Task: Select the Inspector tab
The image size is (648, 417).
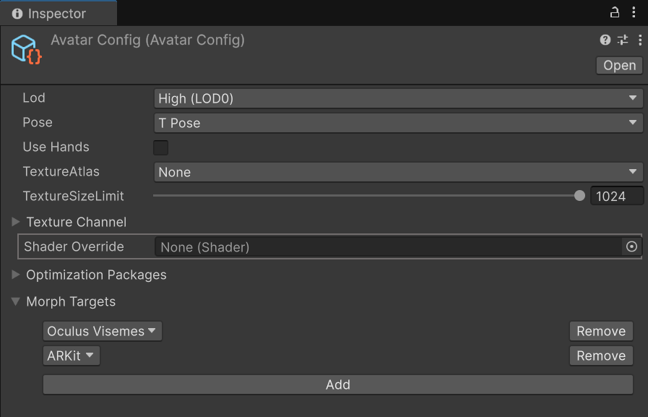Action: pyautogui.click(x=56, y=14)
